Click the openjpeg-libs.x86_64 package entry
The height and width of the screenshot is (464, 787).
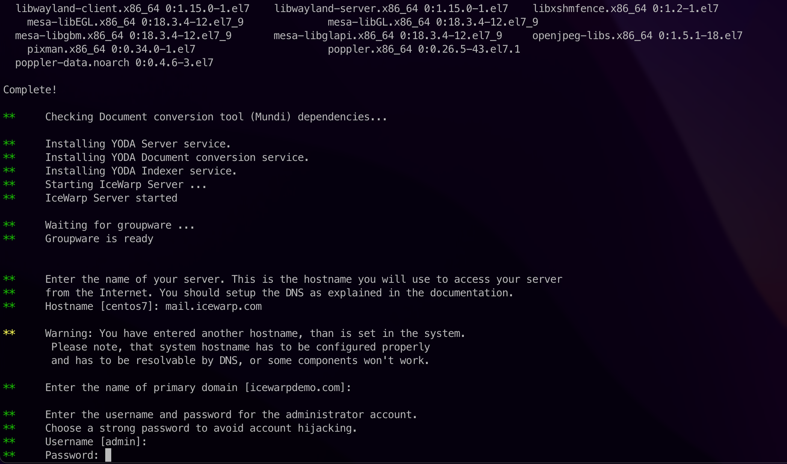(637, 35)
